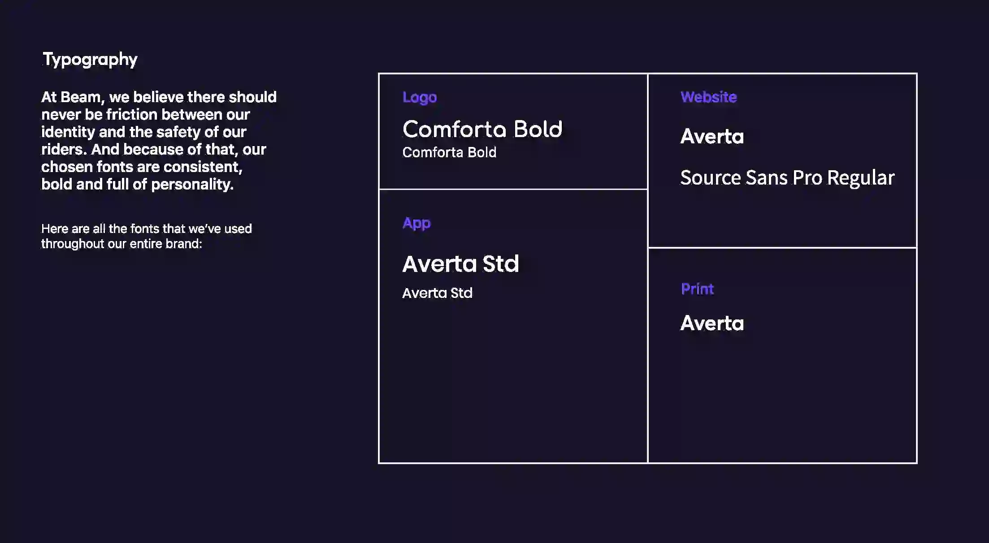Viewport: 989px width, 543px height.
Task: Click the large Comforta Bold sample text
Action: 482,129
